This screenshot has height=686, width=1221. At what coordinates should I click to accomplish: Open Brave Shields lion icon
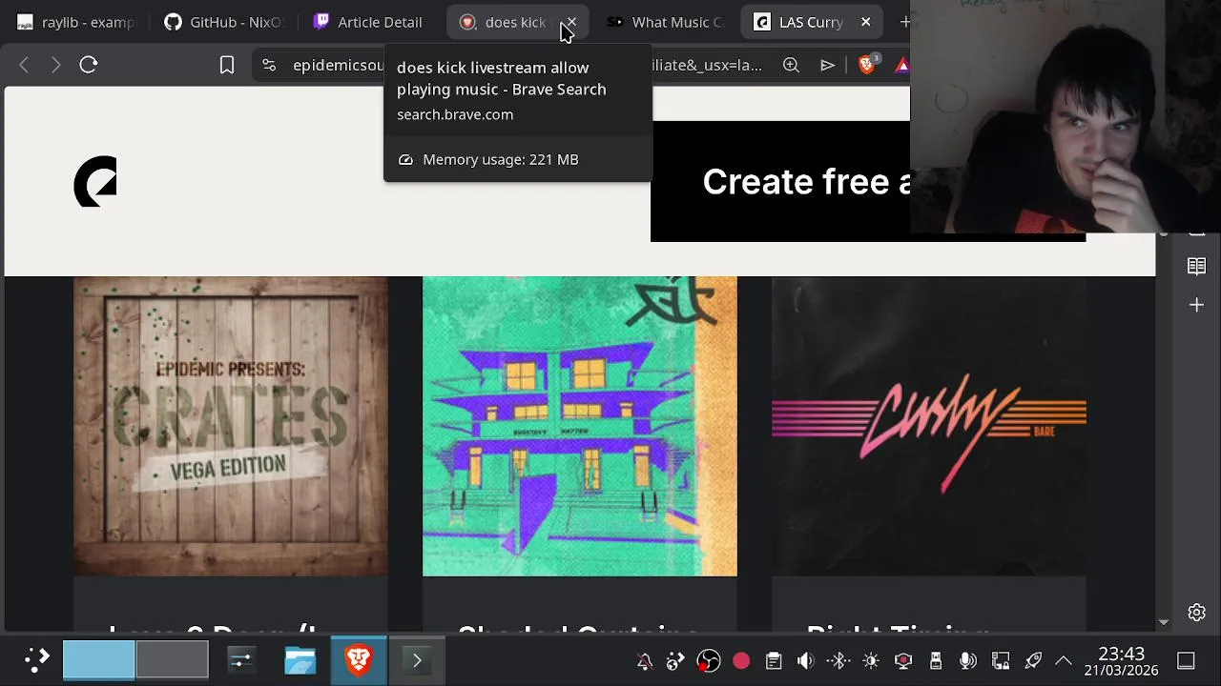pos(867,65)
